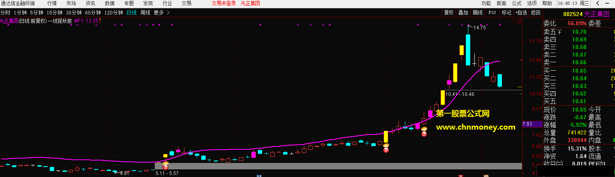
Task: Switch to 15分钟 period
Action: point(55,12)
